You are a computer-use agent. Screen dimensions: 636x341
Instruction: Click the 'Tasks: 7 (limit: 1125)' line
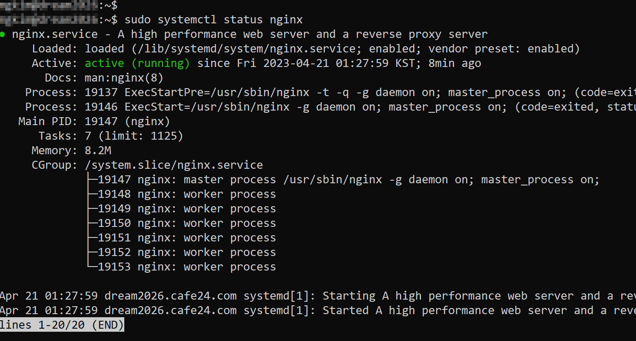[x=111, y=136]
